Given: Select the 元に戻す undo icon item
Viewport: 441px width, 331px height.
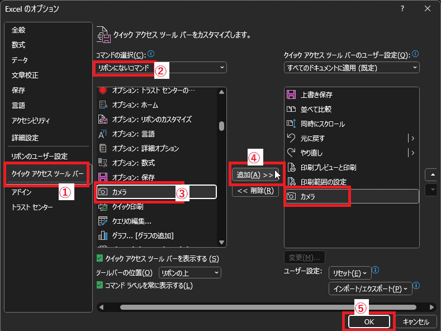Looking at the screenshot, I should 291,138.
